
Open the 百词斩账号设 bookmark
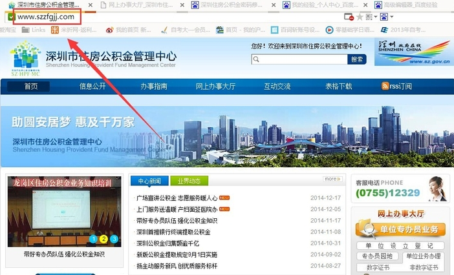pyautogui.click(x=296, y=30)
